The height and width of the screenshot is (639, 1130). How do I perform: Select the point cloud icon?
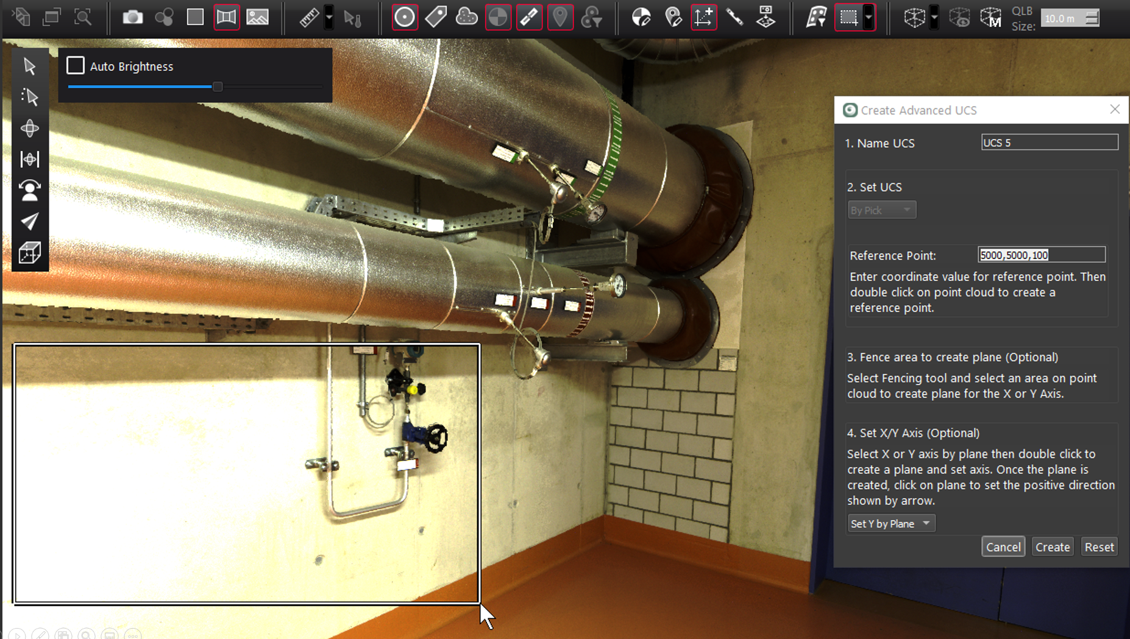(x=467, y=17)
